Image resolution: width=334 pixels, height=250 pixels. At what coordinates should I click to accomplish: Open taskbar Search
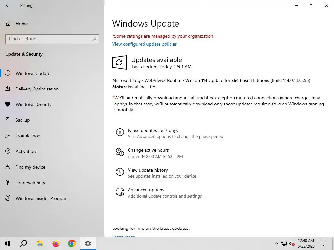tap(23, 243)
